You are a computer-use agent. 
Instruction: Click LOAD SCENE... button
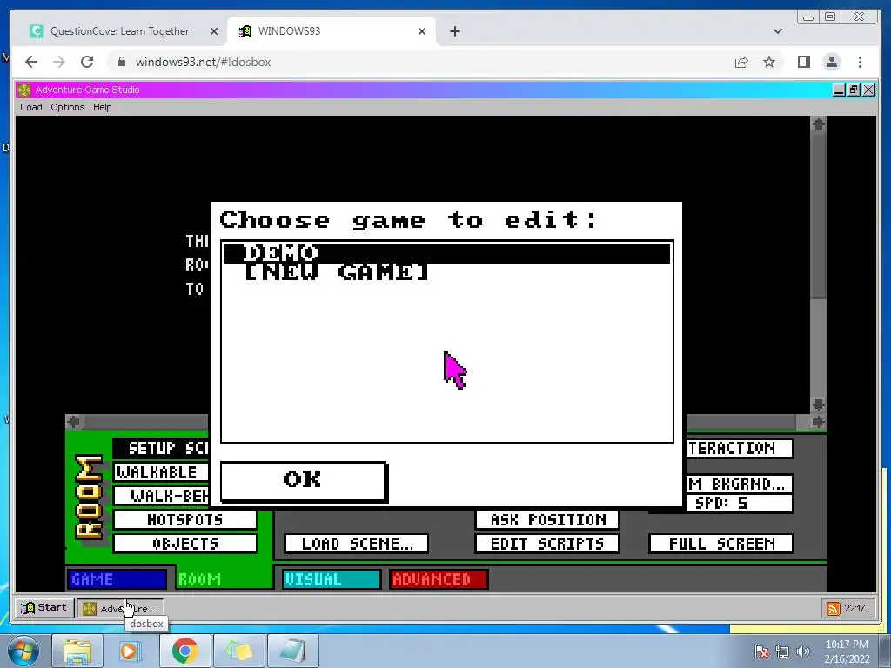(356, 544)
